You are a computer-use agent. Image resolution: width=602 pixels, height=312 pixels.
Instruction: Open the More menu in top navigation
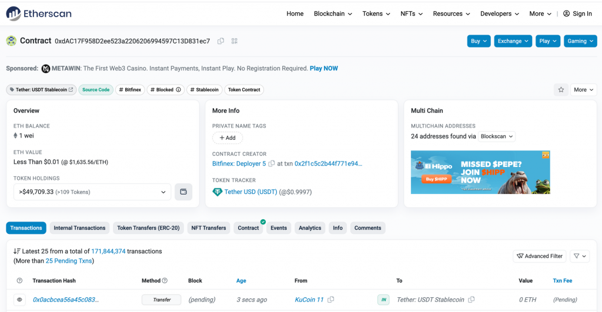pyautogui.click(x=540, y=14)
